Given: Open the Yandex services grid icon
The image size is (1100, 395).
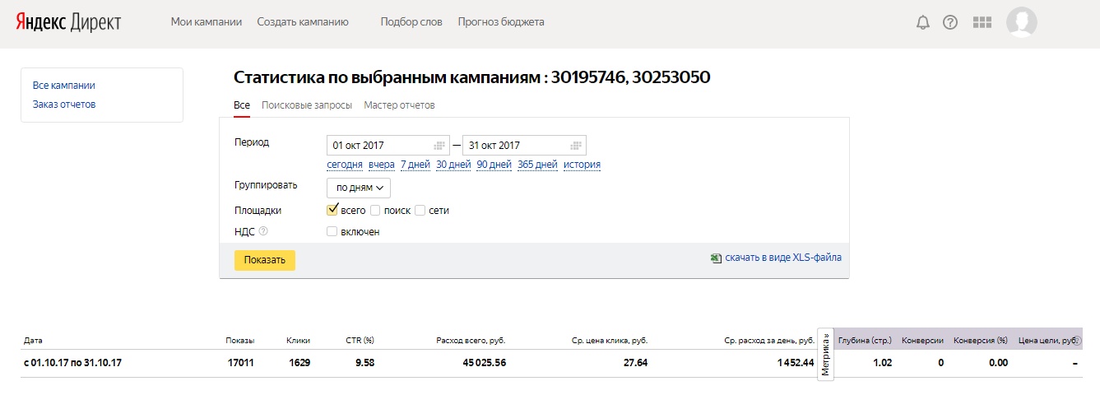Looking at the screenshot, I should point(982,22).
